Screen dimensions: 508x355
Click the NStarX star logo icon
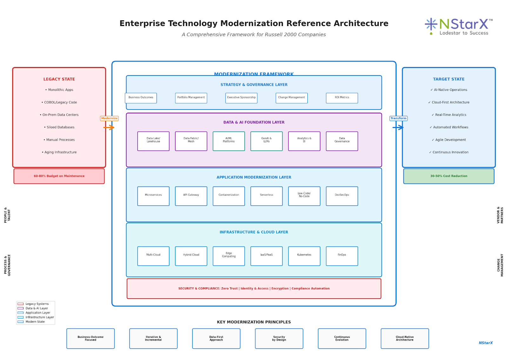[431, 24]
